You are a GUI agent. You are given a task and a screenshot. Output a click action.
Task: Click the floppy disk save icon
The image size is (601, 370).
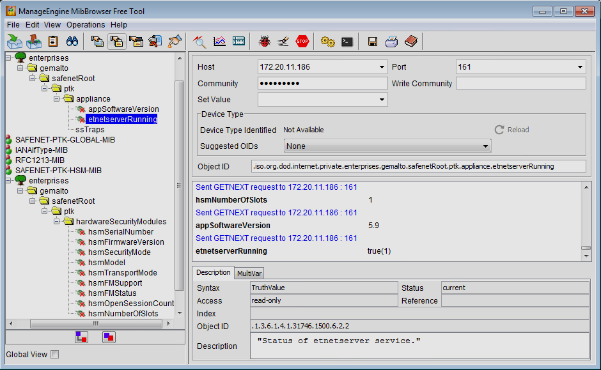[x=372, y=42]
